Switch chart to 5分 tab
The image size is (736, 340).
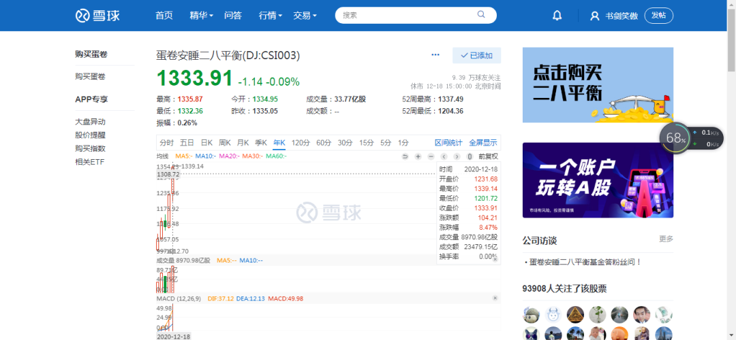tap(386, 143)
